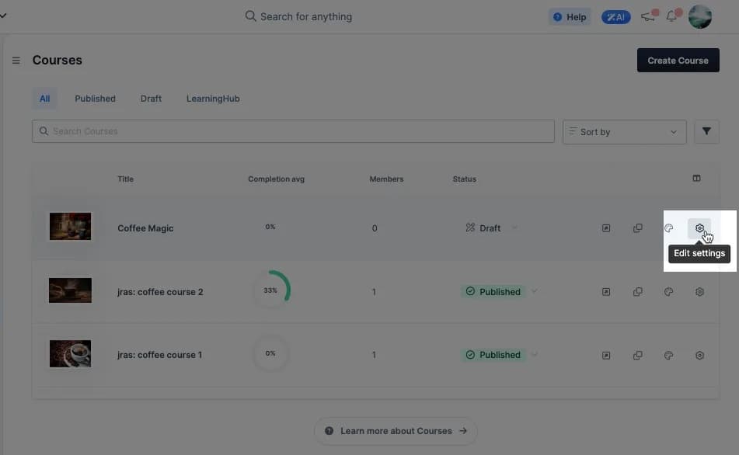Screen dimensions: 739x455
Task: Click the Search Courses input field
Action: pos(293,131)
